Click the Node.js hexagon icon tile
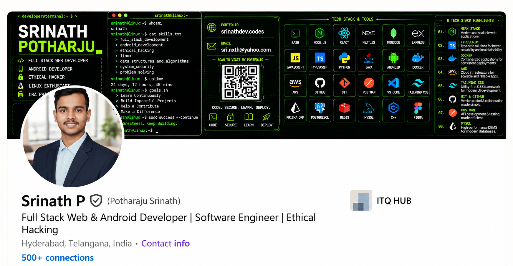The height and width of the screenshot is (266, 513). coord(320,35)
